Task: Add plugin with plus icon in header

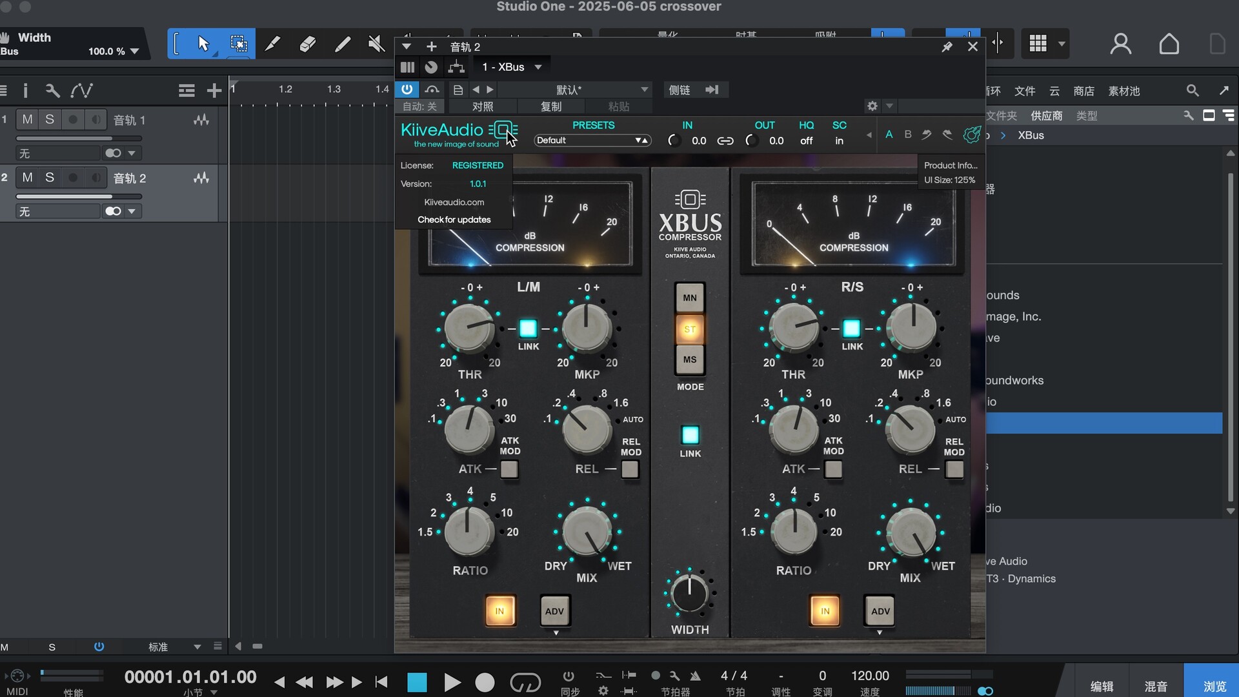Action: pyautogui.click(x=432, y=46)
